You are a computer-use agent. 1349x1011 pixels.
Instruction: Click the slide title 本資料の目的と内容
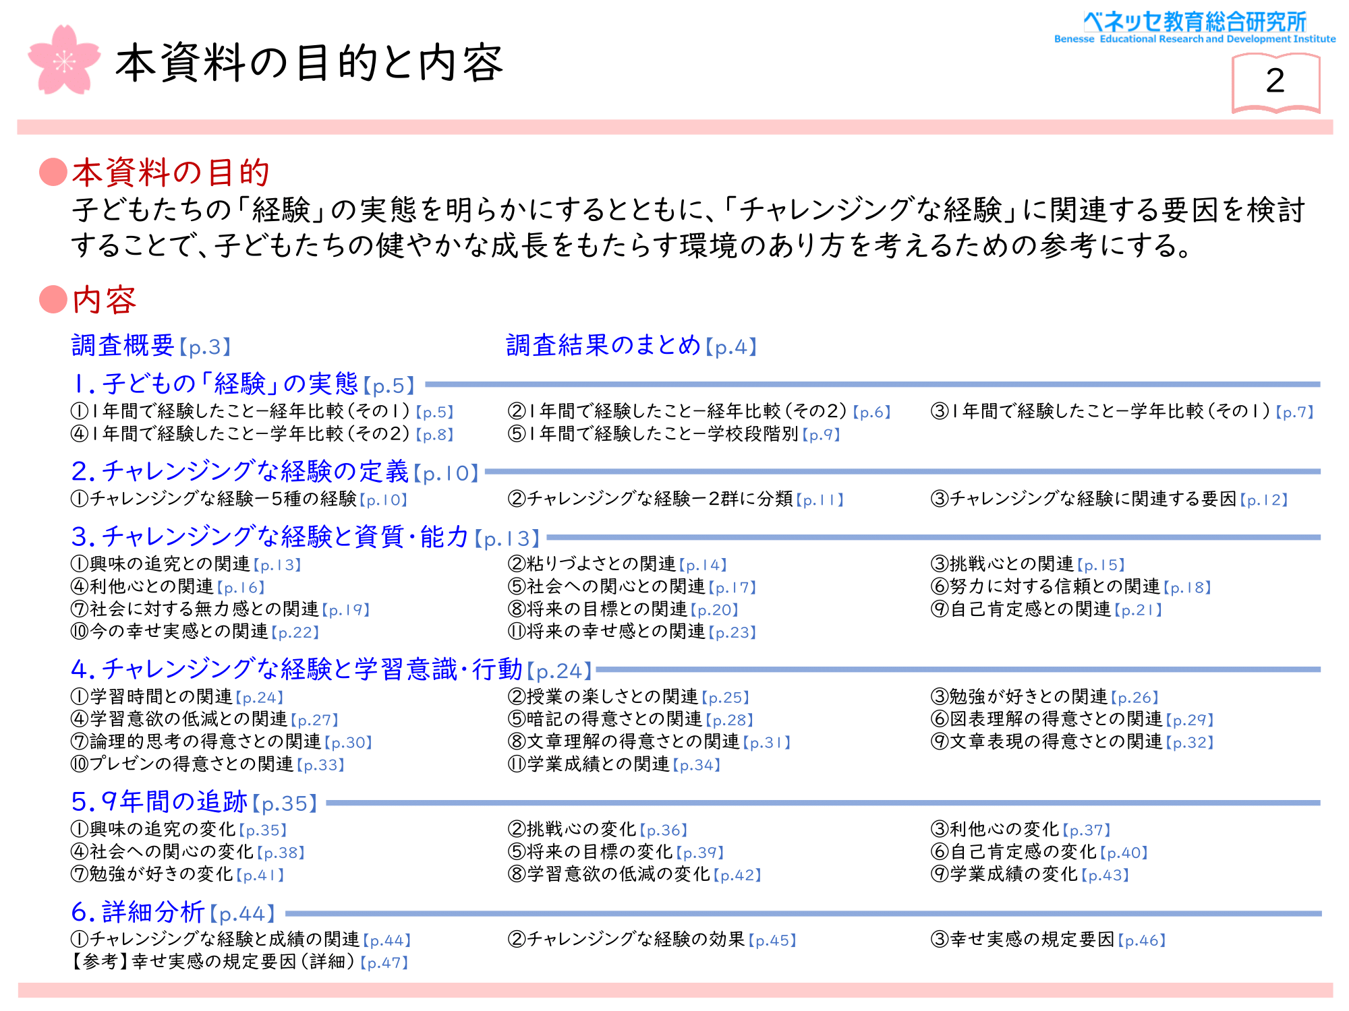(309, 63)
